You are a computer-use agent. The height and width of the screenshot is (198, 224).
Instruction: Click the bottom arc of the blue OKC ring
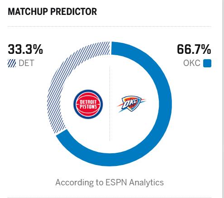(110, 160)
